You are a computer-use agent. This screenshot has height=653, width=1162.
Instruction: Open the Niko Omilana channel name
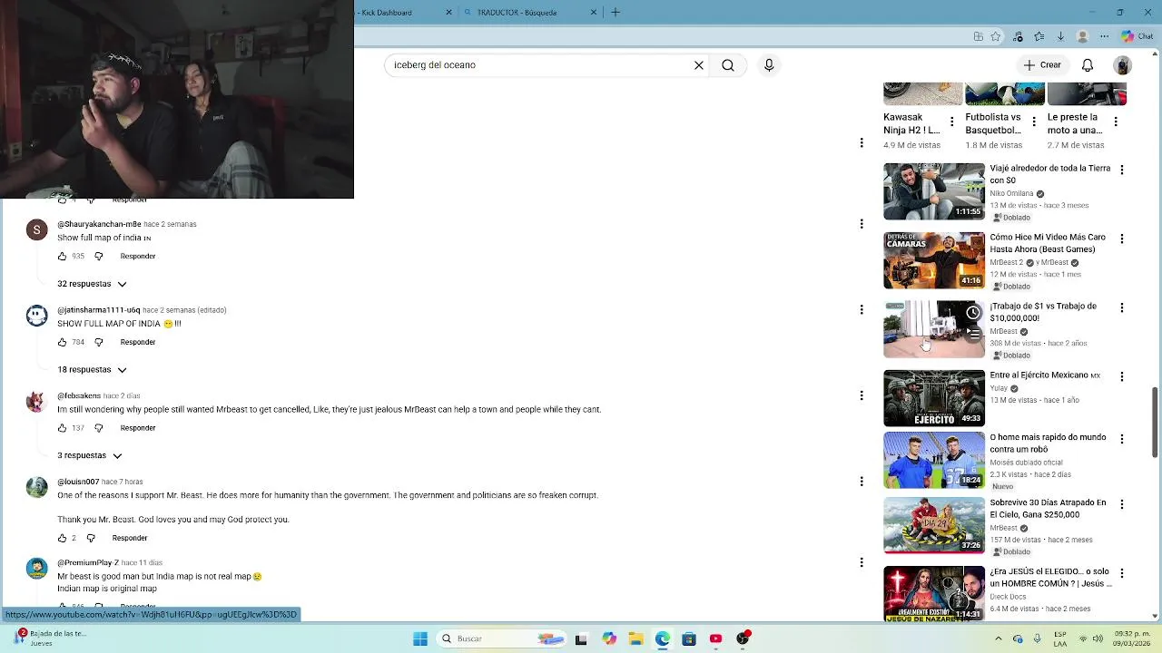[x=1011, y=193]
